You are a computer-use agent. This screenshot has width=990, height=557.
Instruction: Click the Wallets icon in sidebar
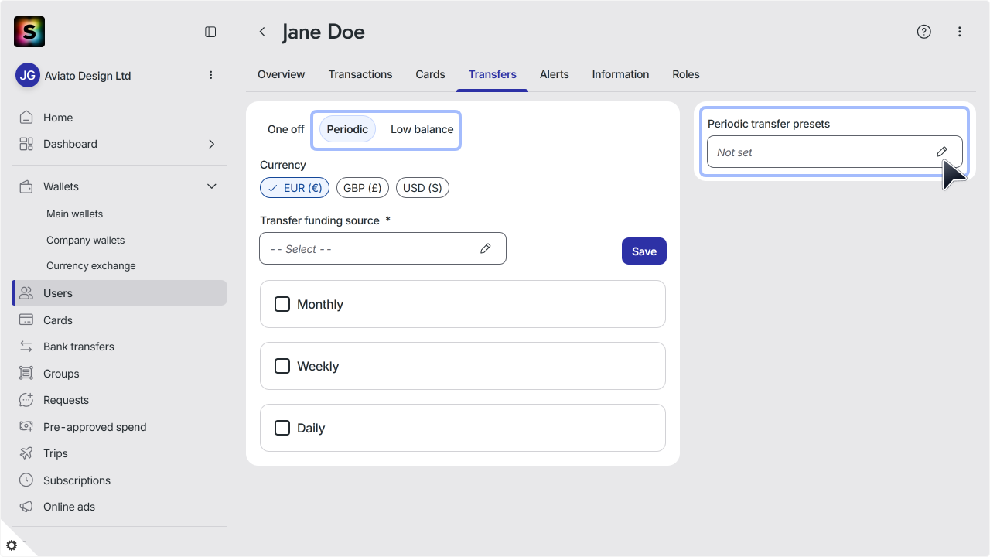point(26,186)
